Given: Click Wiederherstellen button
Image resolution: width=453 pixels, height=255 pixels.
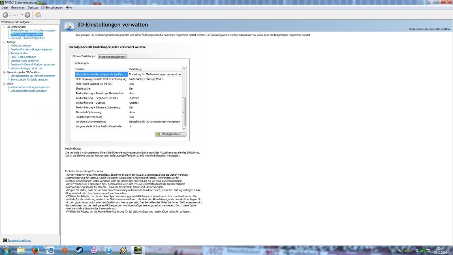Looking at the screenshot, I should [171, 134].
